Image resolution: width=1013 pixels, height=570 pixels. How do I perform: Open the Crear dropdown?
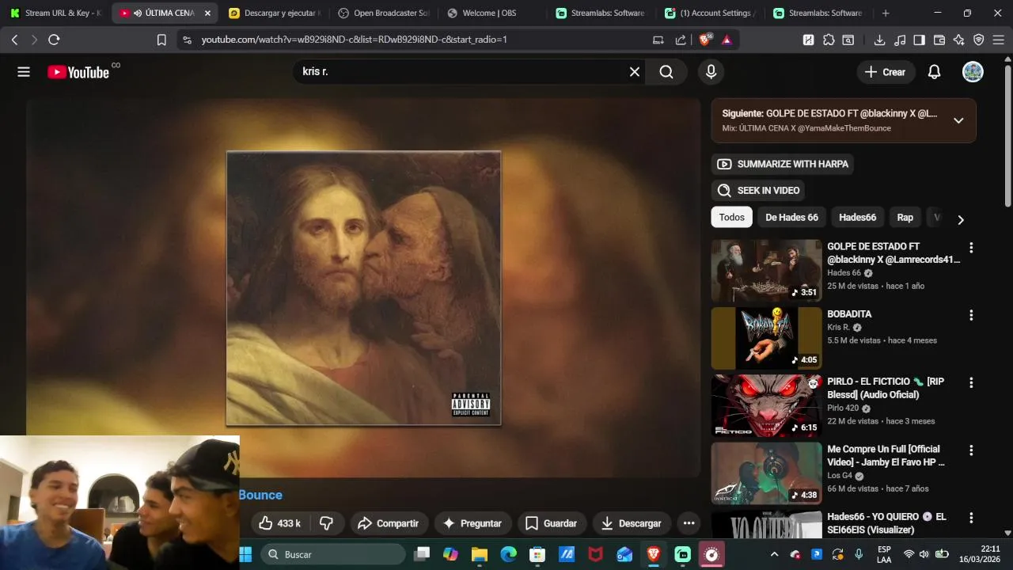(885, 72)
